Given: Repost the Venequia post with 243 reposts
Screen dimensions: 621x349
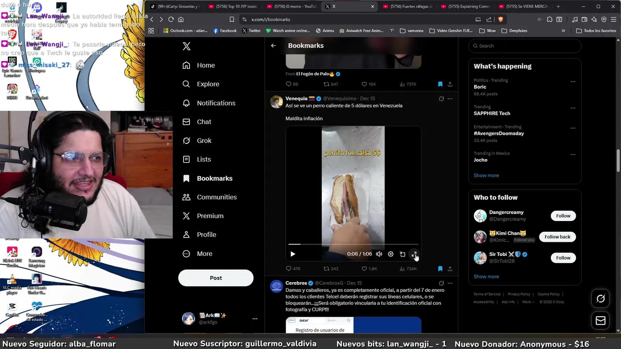Looking at the screenshot, I should click(x=331, y=269).
